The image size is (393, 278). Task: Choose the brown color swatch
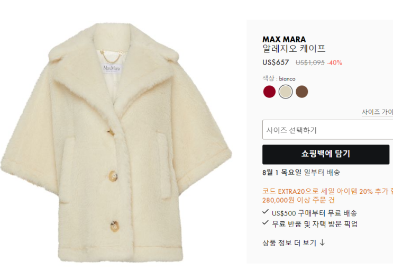tap(302, 91)
